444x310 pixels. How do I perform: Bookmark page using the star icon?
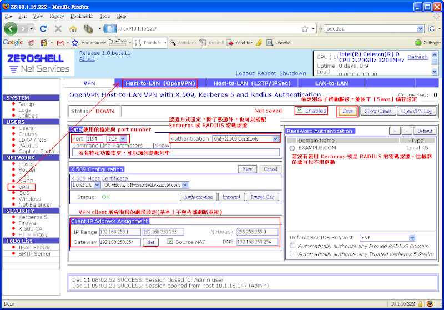click(305, 28)
